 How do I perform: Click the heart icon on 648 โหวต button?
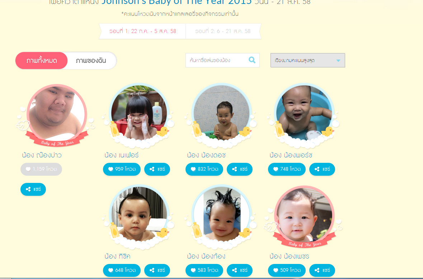[x=111, y=270]
